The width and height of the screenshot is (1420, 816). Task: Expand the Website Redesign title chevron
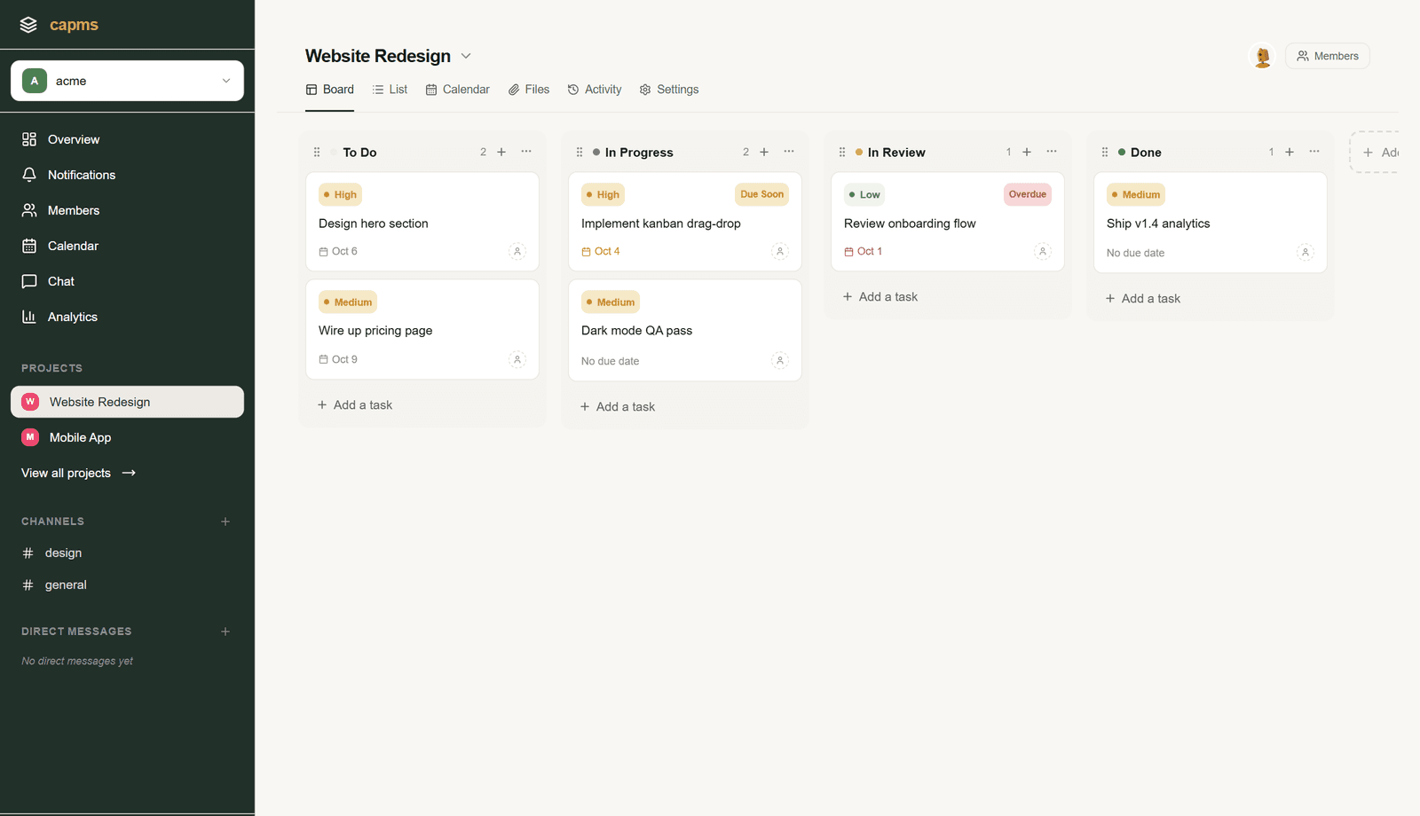click(466, 56)
